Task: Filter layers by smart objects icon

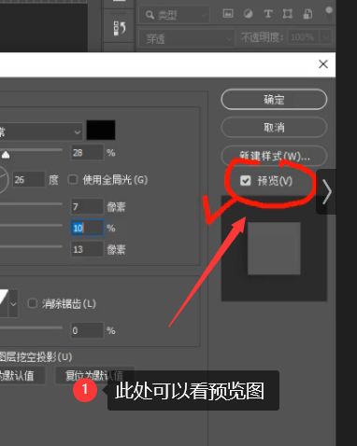Action: pyautogui.click(x=307, y=14)
